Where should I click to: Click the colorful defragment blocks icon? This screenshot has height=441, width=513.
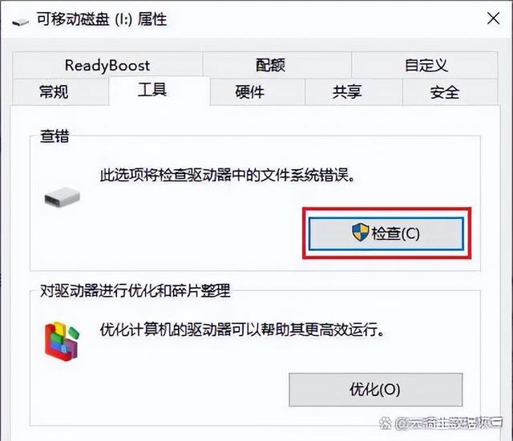[63, 342]
